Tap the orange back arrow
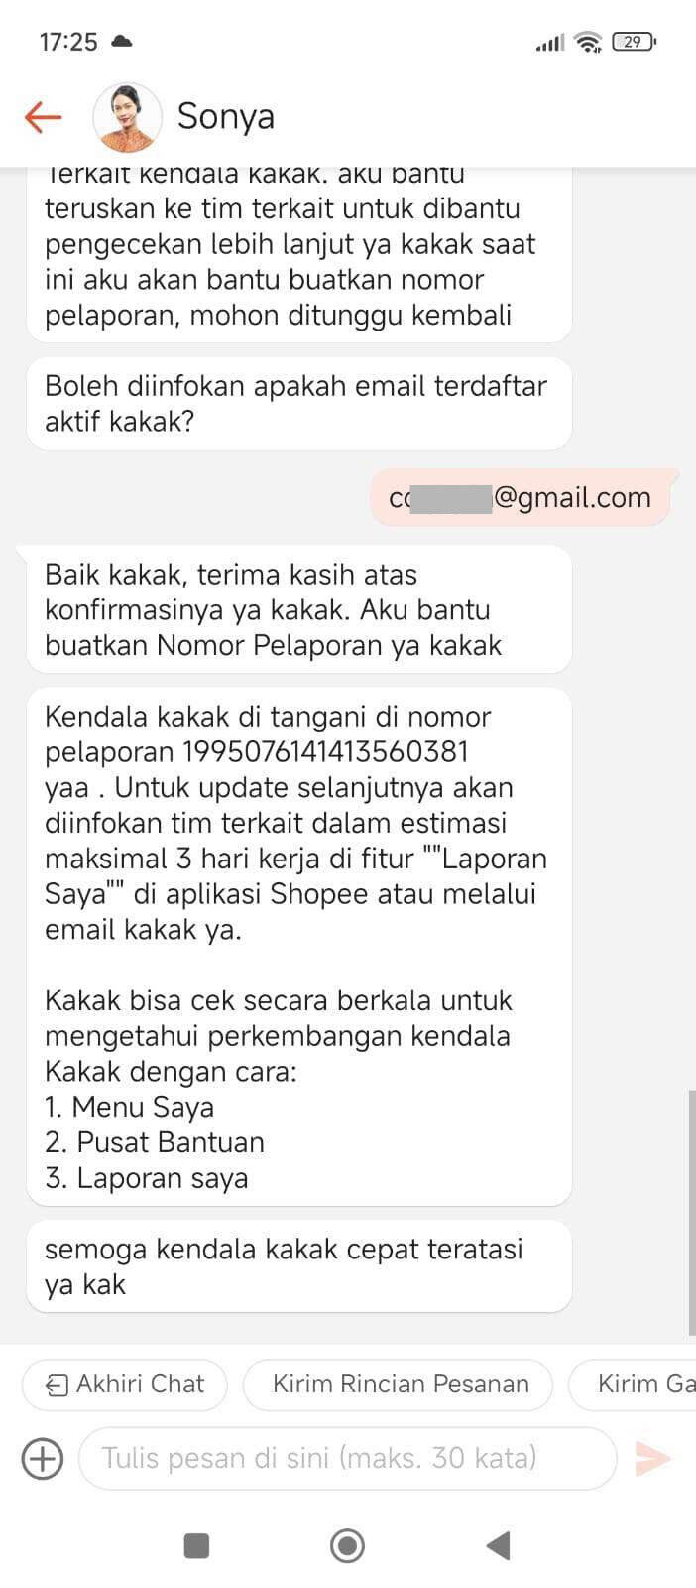This screenshot has width=696, height=1588. [x=43, y=117]
